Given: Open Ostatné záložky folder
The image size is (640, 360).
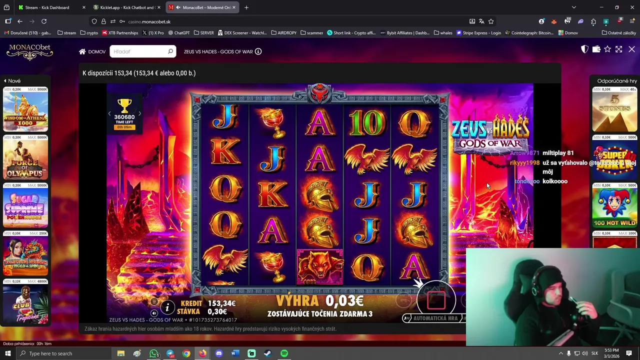Looking at the screenshot, I should [x=619, y=33].
